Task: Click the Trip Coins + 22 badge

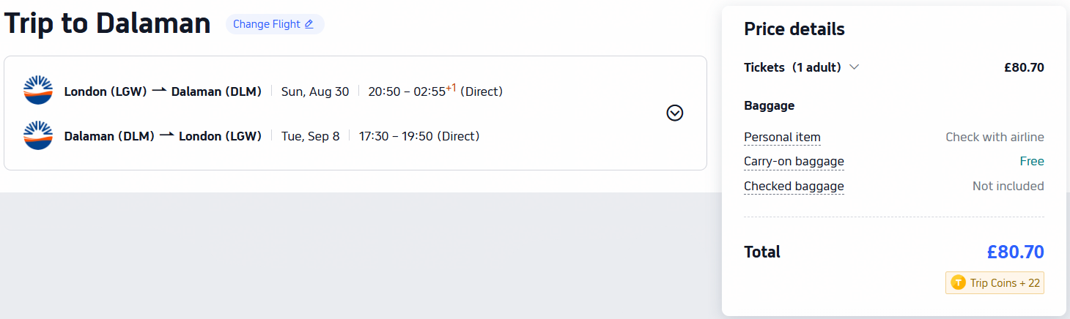Action: click(995, 282)
